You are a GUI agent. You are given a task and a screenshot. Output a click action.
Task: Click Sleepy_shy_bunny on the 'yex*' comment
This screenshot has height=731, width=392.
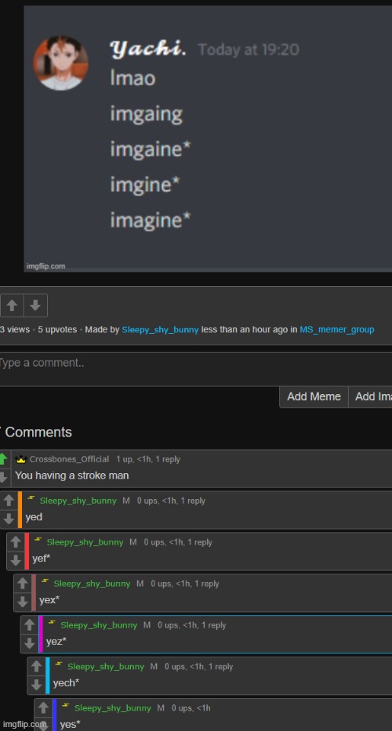click(x=92, y=584)
